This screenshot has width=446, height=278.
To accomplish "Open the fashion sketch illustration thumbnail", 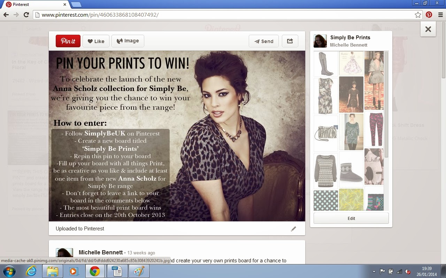I will tap(351, 63).
